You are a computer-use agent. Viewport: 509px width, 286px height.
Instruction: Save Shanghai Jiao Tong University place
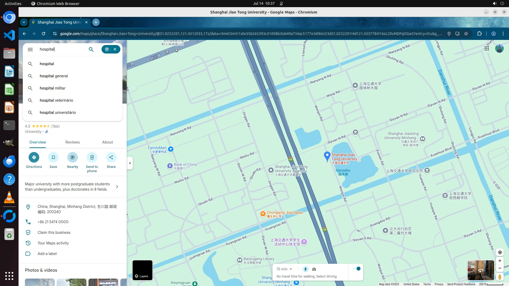53,157
